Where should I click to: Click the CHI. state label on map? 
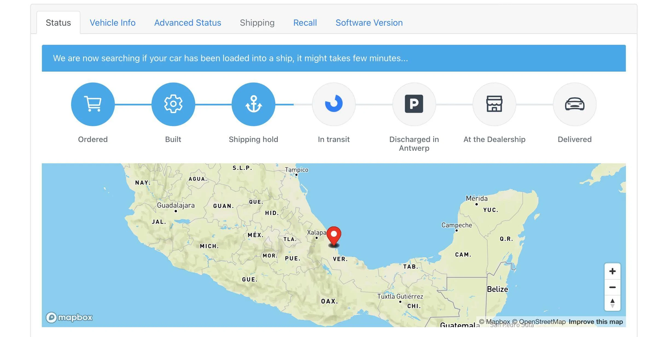[414, 306]
